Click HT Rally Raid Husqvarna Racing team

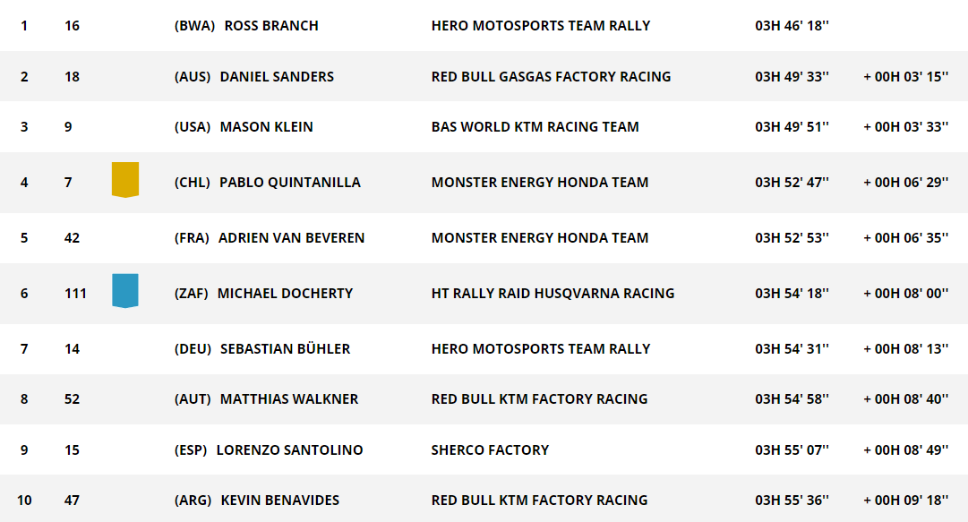point(553,293)
